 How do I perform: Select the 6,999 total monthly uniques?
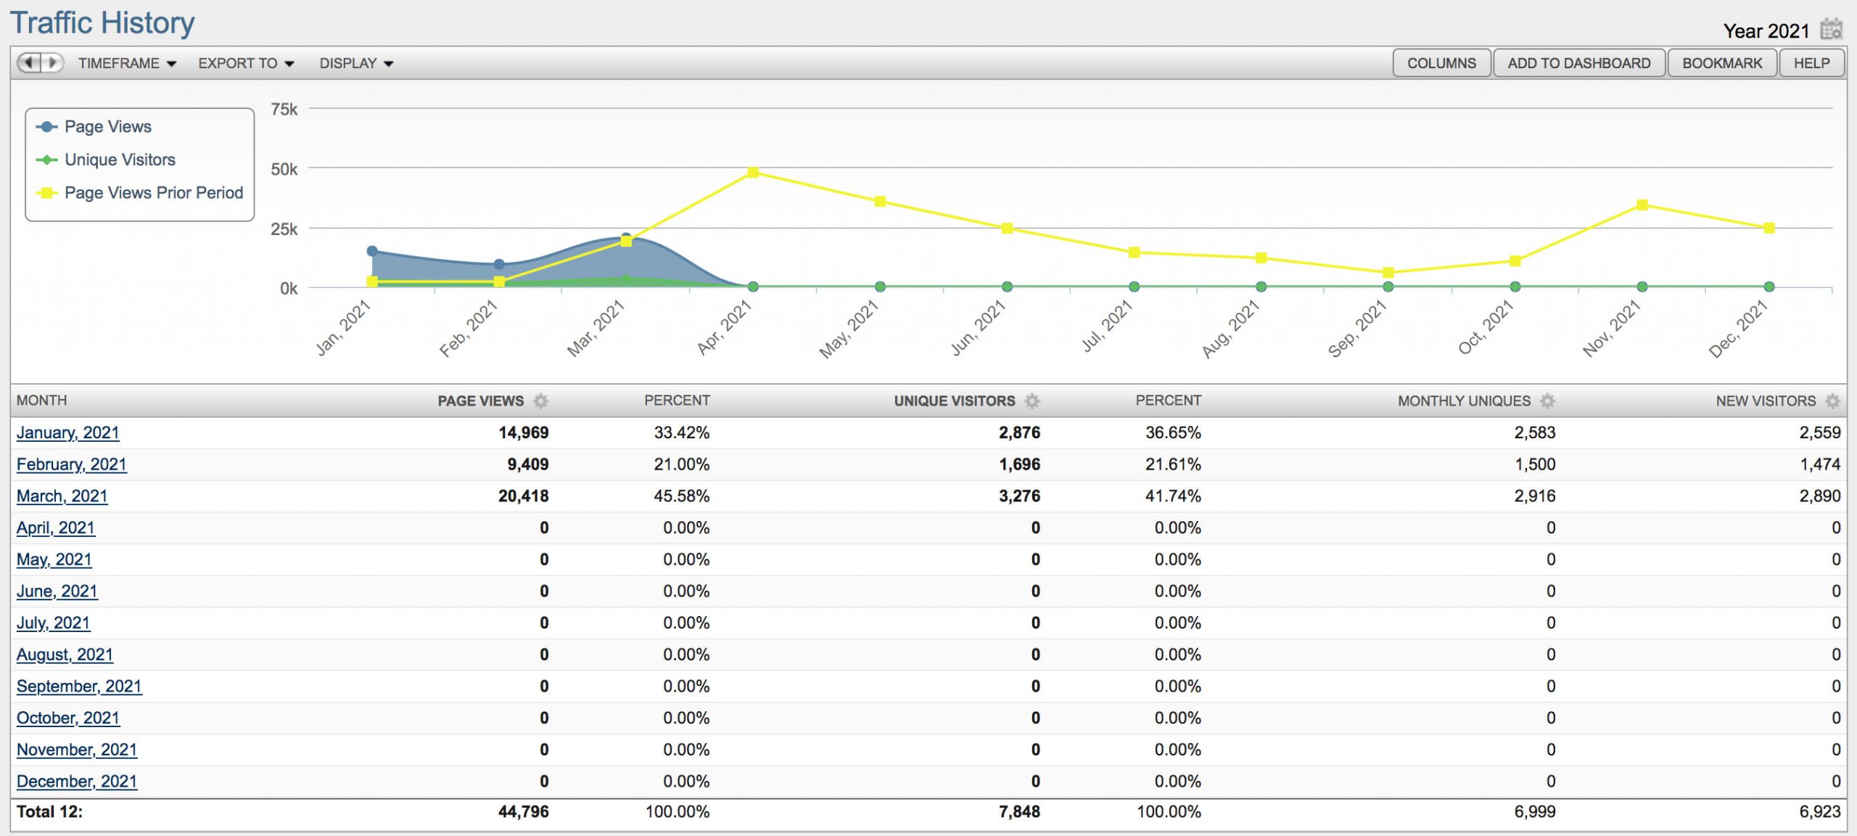coord(1535,811)
